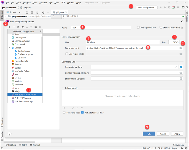Screen dimensions: 189x150
Task: Collapse the Before launch section
Action: 63,88
